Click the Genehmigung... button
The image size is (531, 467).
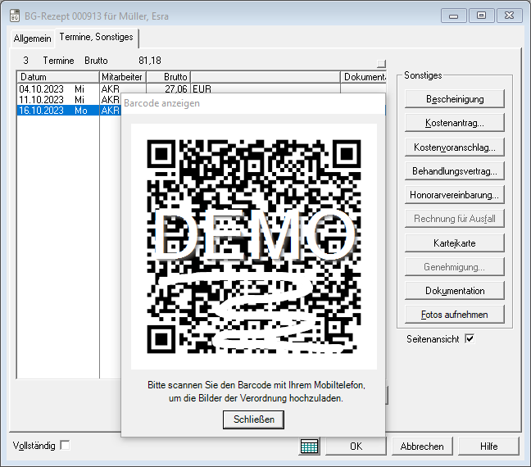point(455,267)
